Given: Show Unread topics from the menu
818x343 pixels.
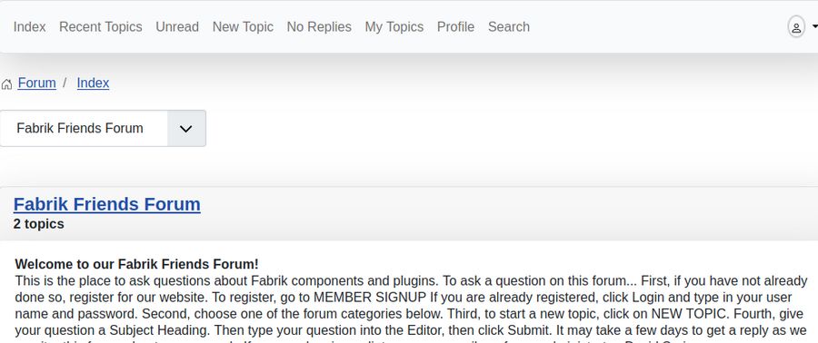Looking at the screenshot, I should point(177,27).
